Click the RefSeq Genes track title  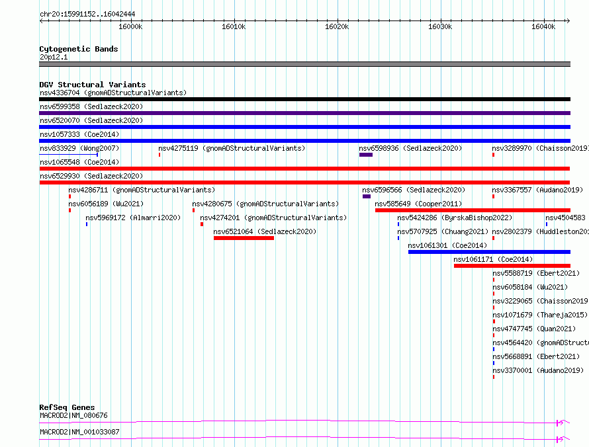pos(67,407)
